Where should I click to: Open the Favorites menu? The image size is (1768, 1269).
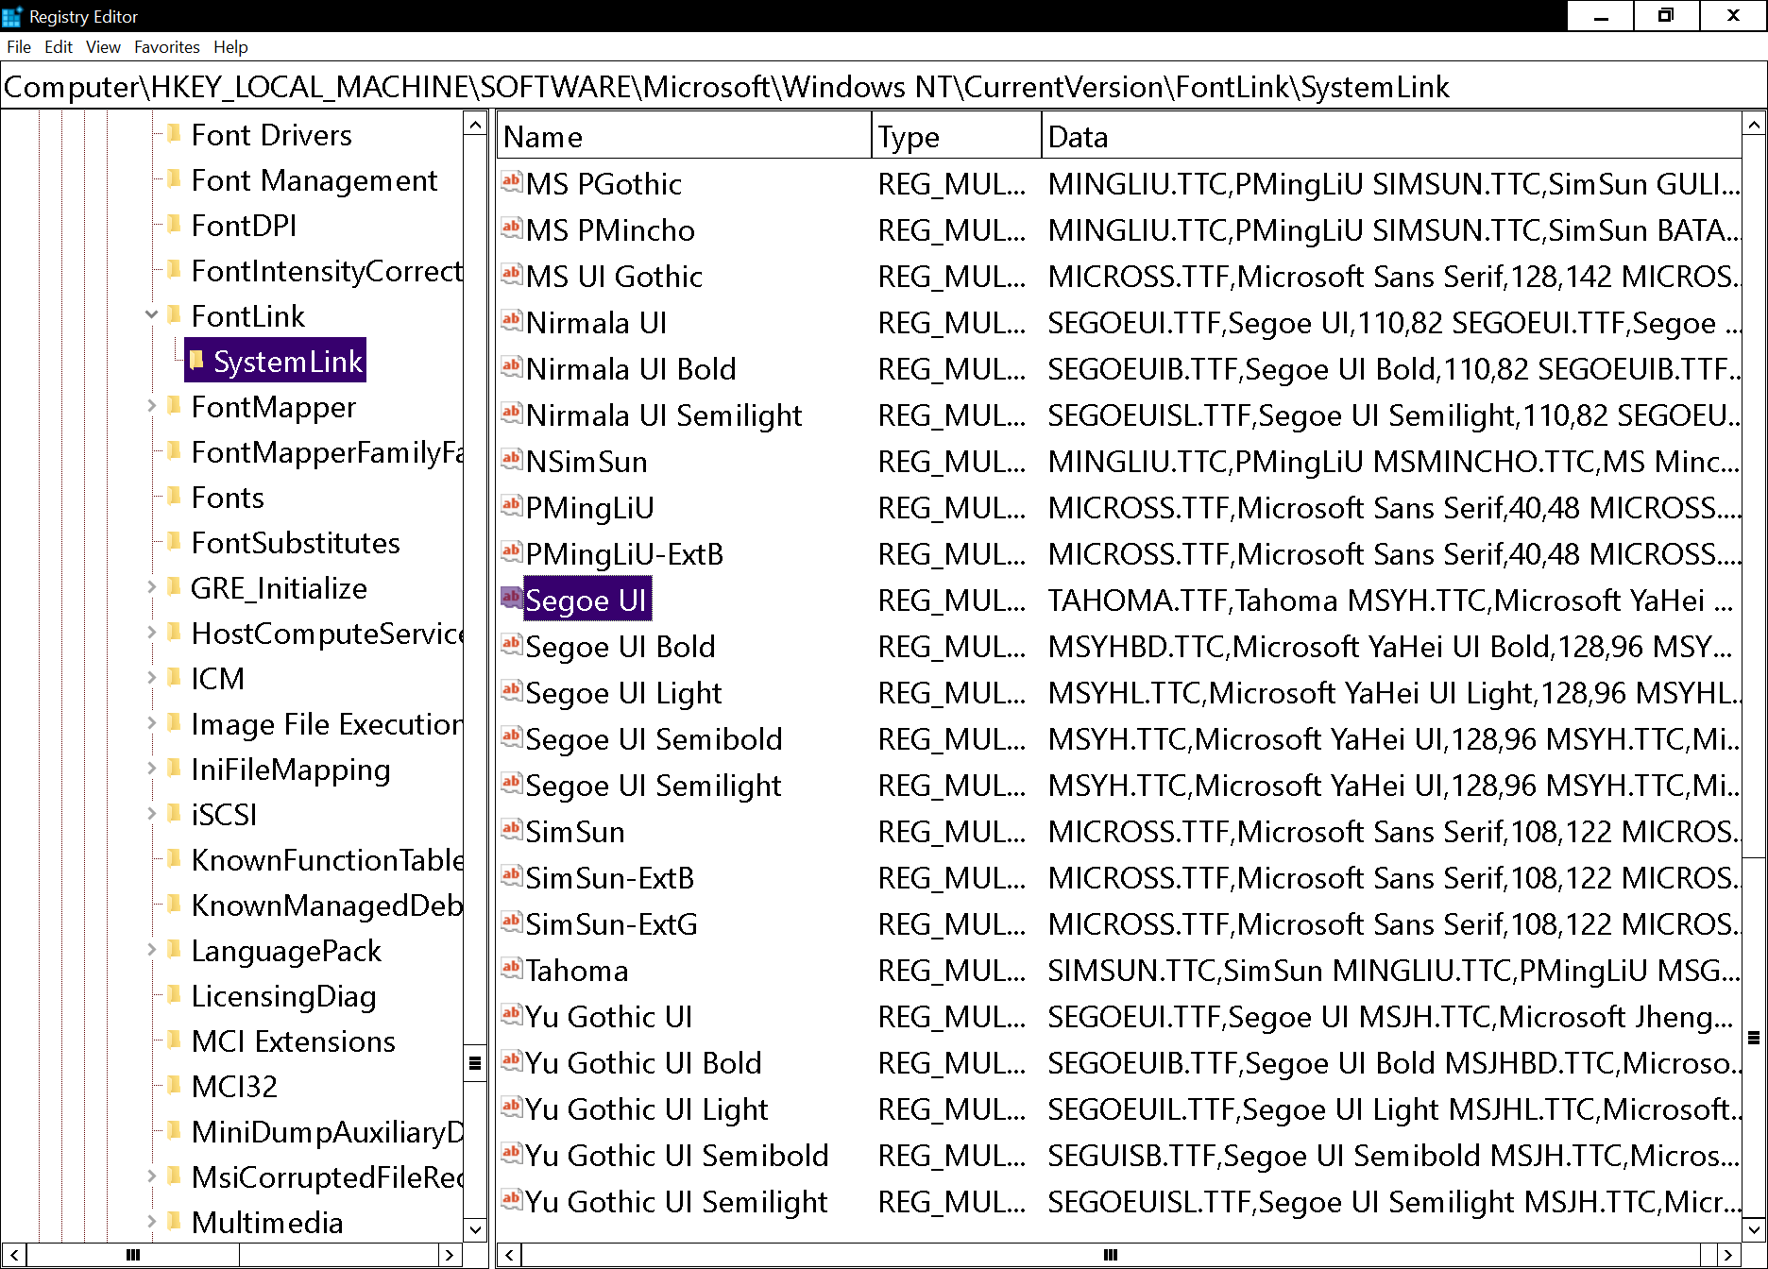[167, 47]
